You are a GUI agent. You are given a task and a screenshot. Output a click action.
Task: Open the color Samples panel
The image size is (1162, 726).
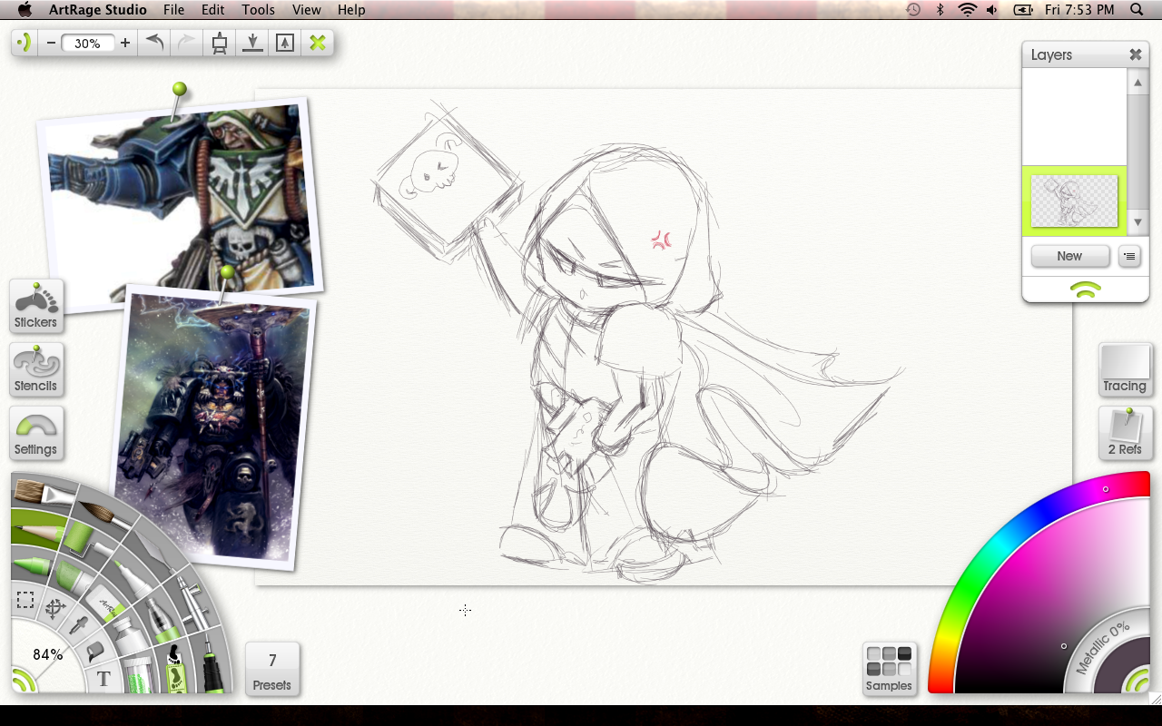[889, 669]
